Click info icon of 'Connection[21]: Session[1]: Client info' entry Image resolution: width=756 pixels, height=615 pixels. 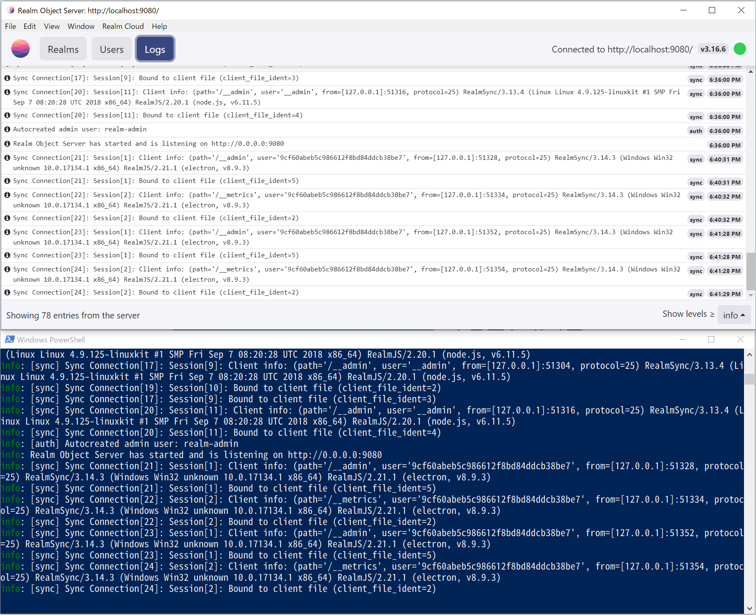coord(7,158)
